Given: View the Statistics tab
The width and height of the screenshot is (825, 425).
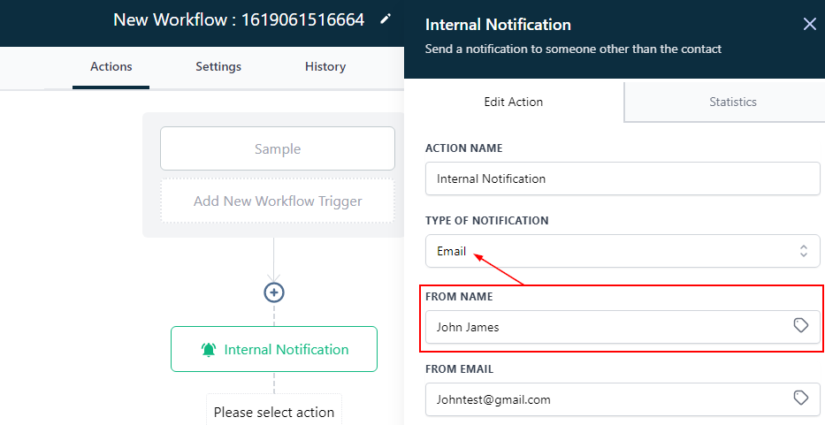Looking at the screenshot, I should pos(733,102).
